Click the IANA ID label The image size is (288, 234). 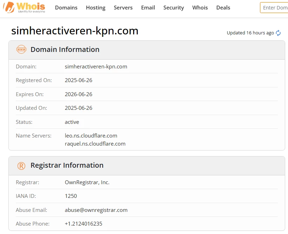(x=26, y=196)
